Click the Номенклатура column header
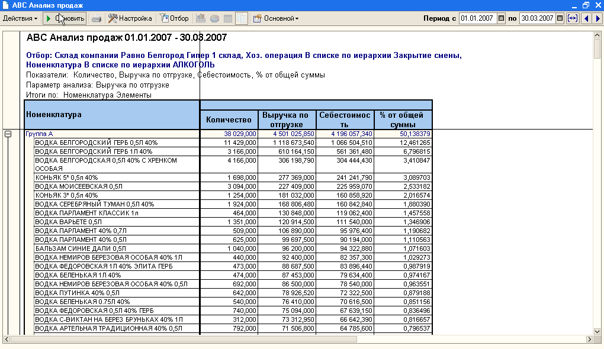Screen dimensions: 604x349 pos(112,114)
